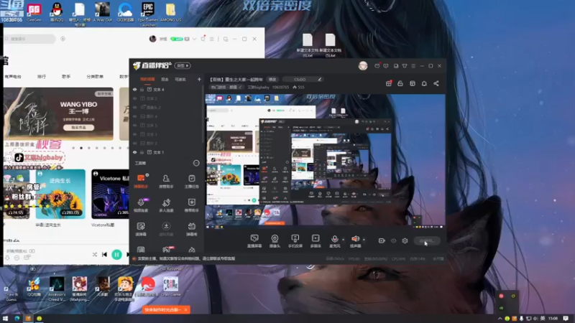Click the start streaming button
This screenshot has height=323, width=575.
427,241
